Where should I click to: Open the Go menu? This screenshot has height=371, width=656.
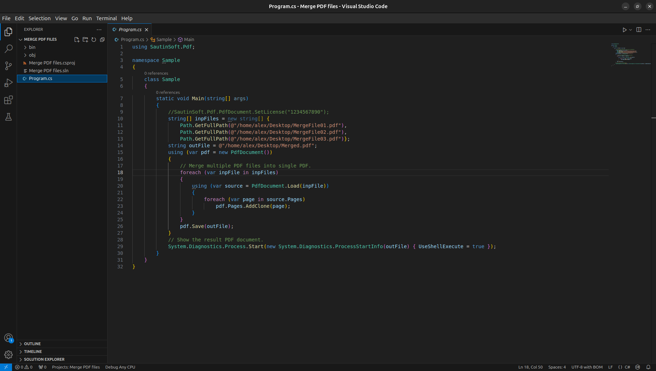[x=75, y=18]
